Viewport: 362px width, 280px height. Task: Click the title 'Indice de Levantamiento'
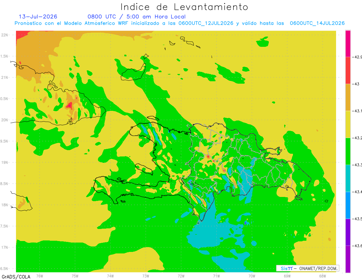point(184,7)
